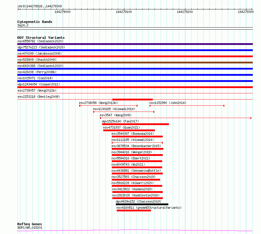Select the nsv6009743 (Wu2021) label

coord(128,164)
